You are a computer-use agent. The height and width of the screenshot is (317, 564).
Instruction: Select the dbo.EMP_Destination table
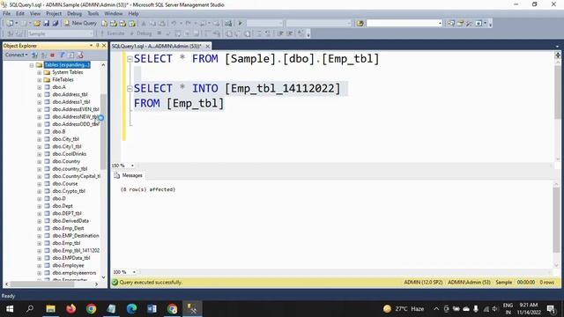point(76,236)
